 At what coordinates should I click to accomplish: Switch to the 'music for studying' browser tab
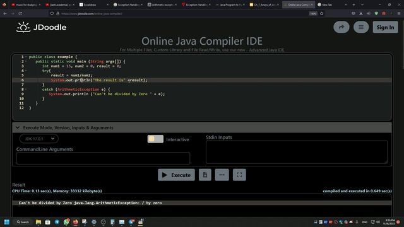coord(25,4)
